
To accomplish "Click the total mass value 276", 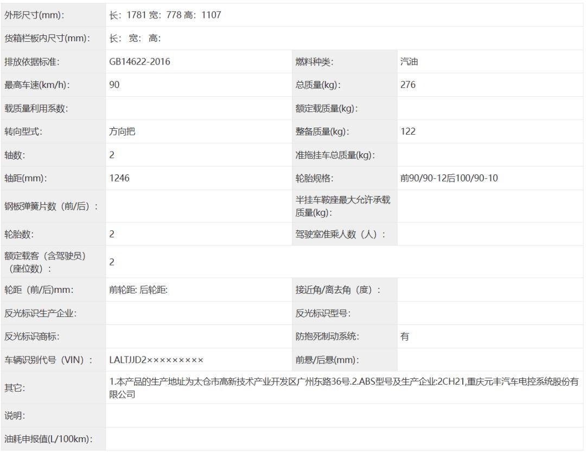I will (x=408, y=85).
